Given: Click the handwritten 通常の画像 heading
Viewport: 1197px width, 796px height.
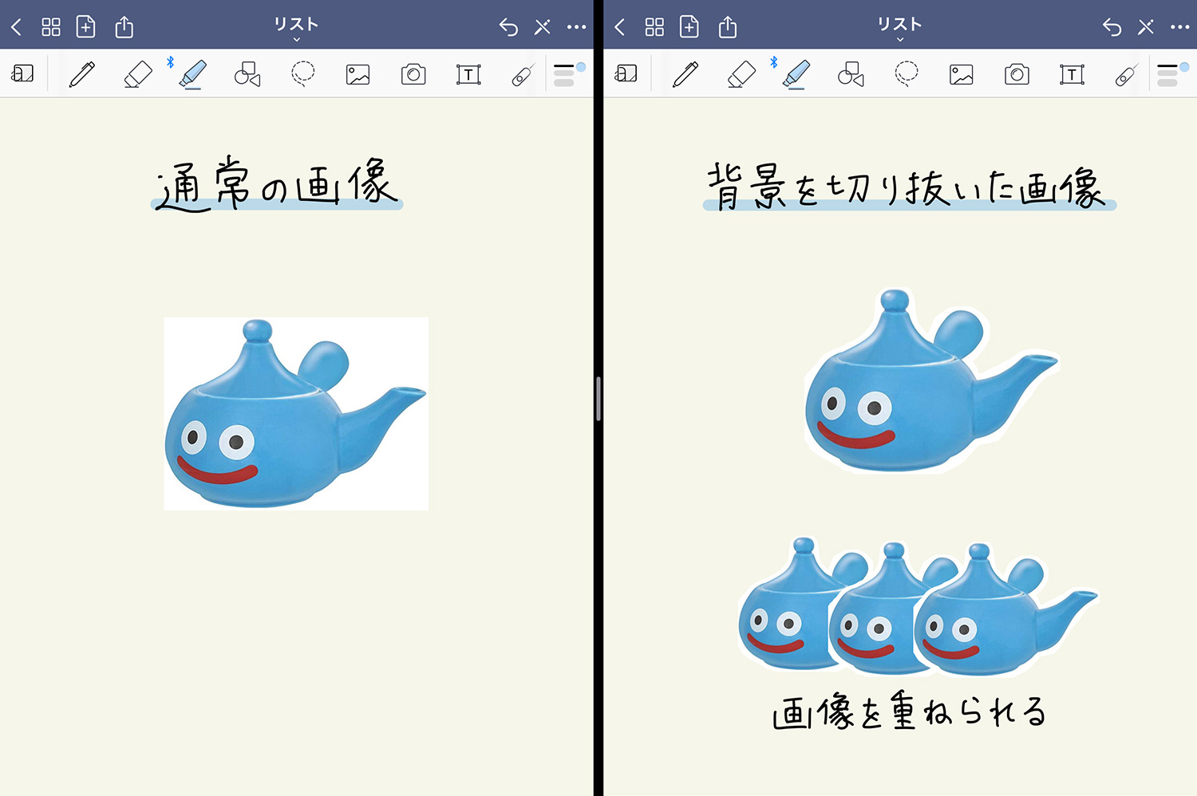Looking at the screenshot, I should pos(277,185).
